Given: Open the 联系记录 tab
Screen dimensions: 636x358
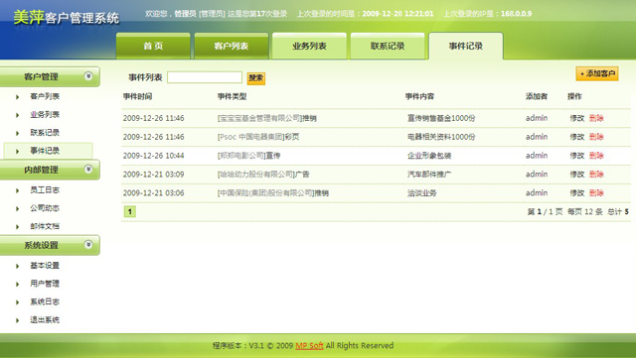Looking at the screenshot, I should tap(388, 46).
